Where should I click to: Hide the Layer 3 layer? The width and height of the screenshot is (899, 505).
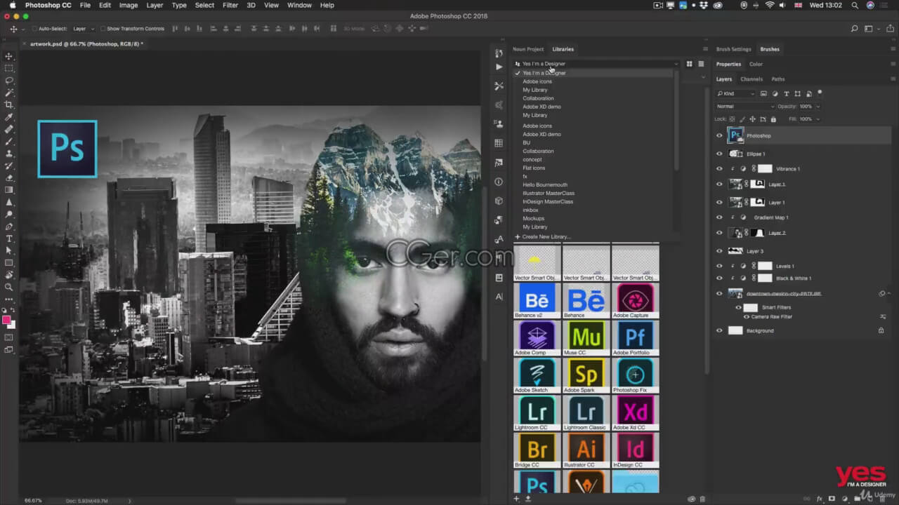pyautogui.click(x=718, y=251)
